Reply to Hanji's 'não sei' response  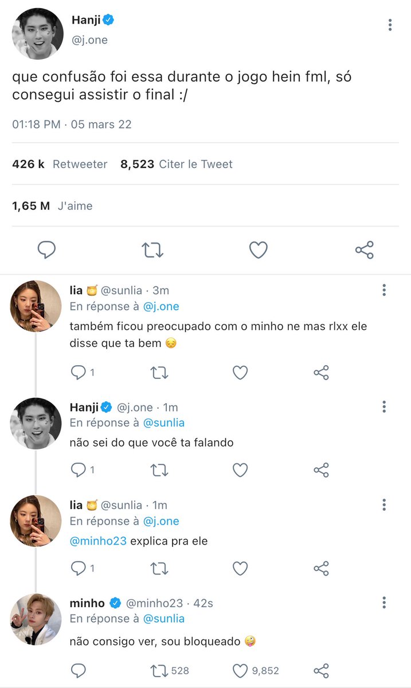click(x=83, y=470)
